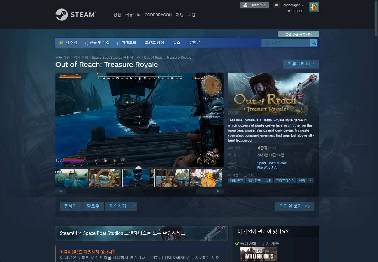
Task: Open the 신규 및 특집 menu
Action: coord(97,43)
